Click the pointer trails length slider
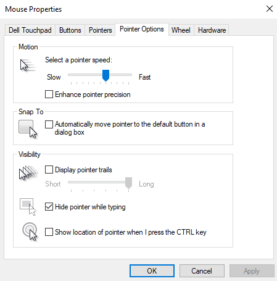 (x=100, y=182)
